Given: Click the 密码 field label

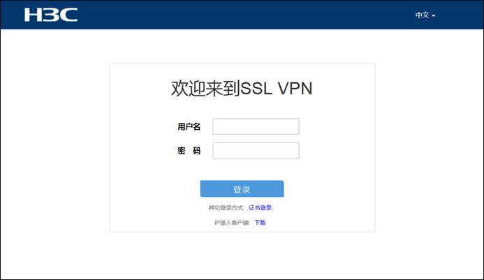Looking at the screenshot, I should 189,151.
